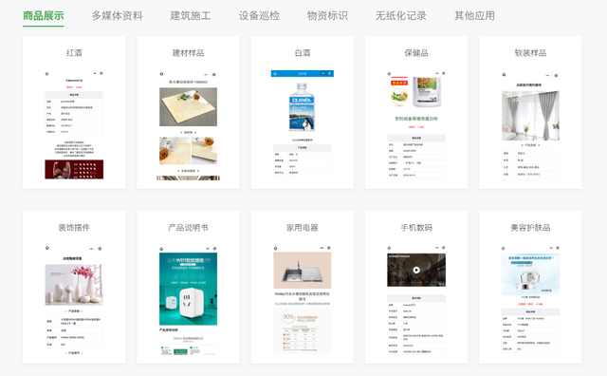607x376 pixels.
Task: Open the 手机数码 card title
Action: tap(416, 228)
